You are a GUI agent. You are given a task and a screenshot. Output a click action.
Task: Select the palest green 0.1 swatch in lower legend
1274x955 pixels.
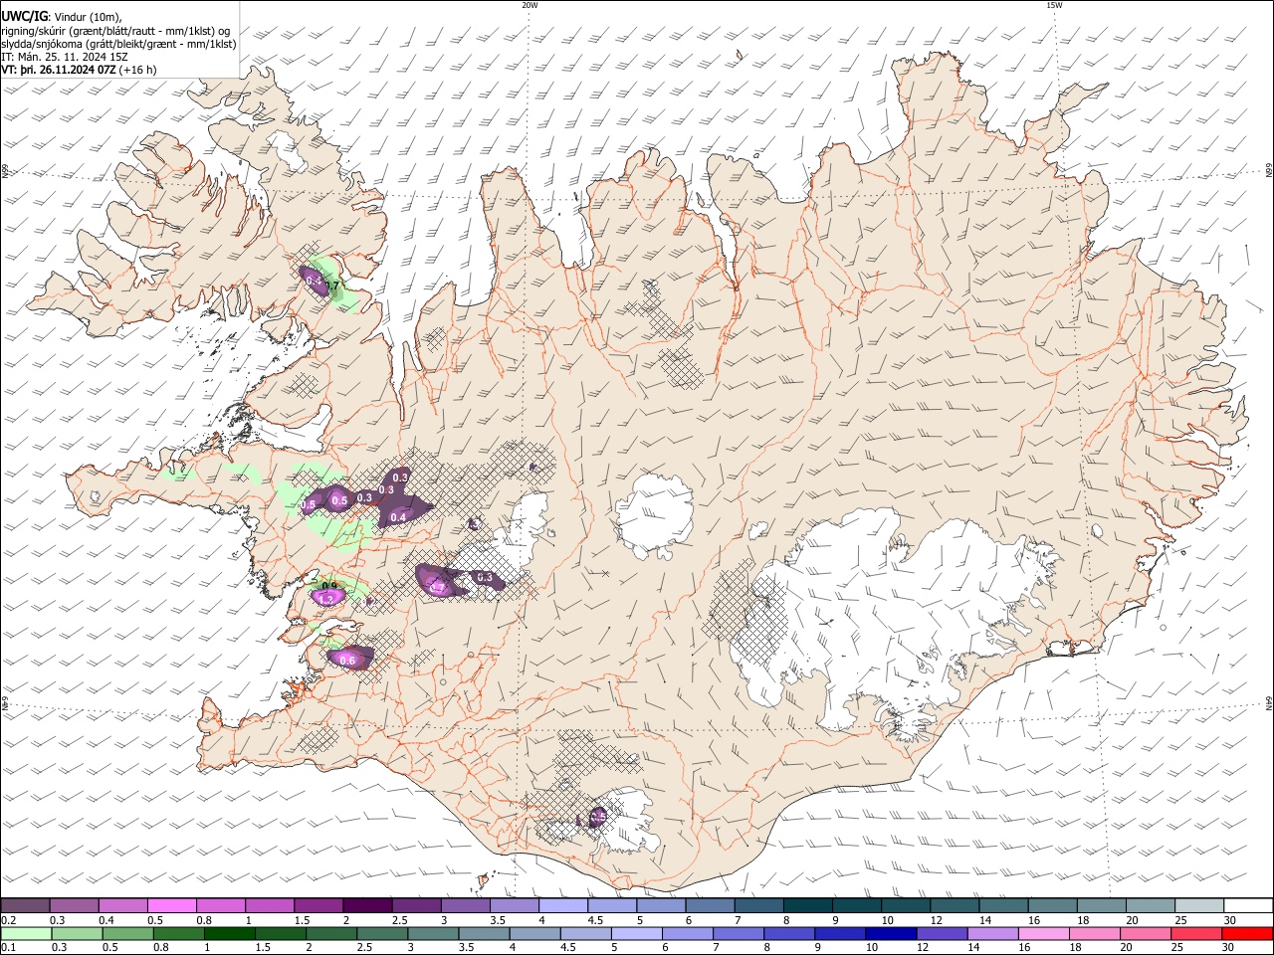(26, 933)
